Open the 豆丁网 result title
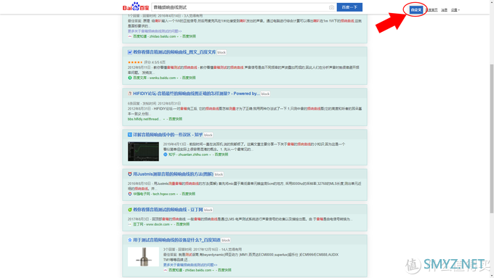The image size is (494, 278). 168,209
